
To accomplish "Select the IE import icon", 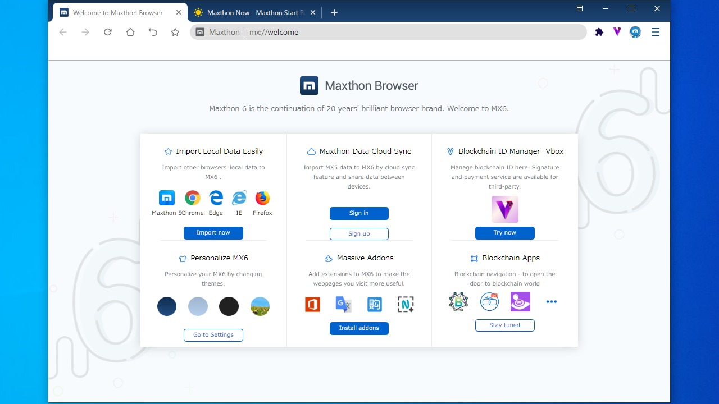I will point(239,198).
